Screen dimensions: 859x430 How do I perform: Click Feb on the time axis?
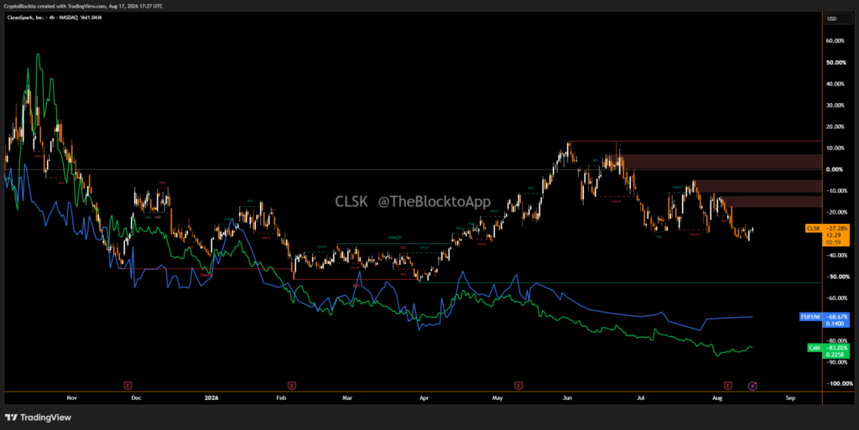[281, 397]
